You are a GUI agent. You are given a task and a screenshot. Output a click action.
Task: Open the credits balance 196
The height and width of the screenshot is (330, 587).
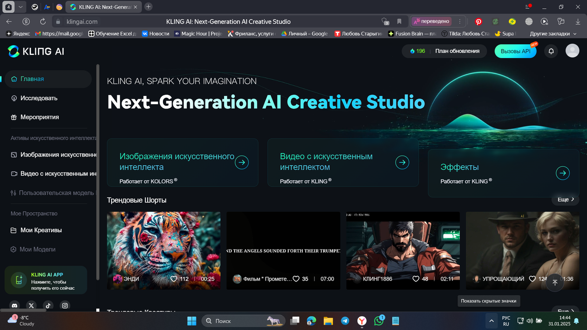417,51
